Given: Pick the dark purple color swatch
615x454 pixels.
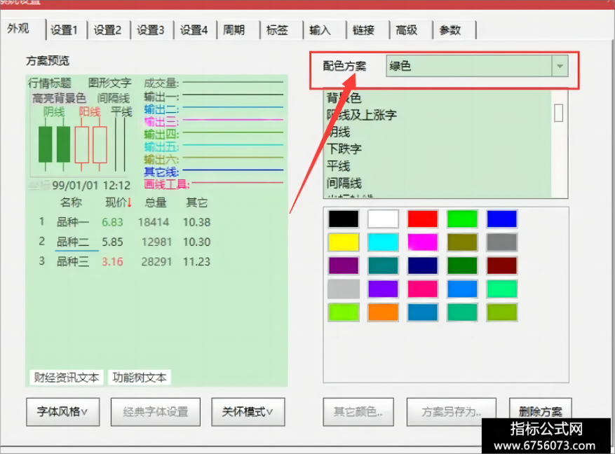Looking at the screenshot, I should pos(344,266).
